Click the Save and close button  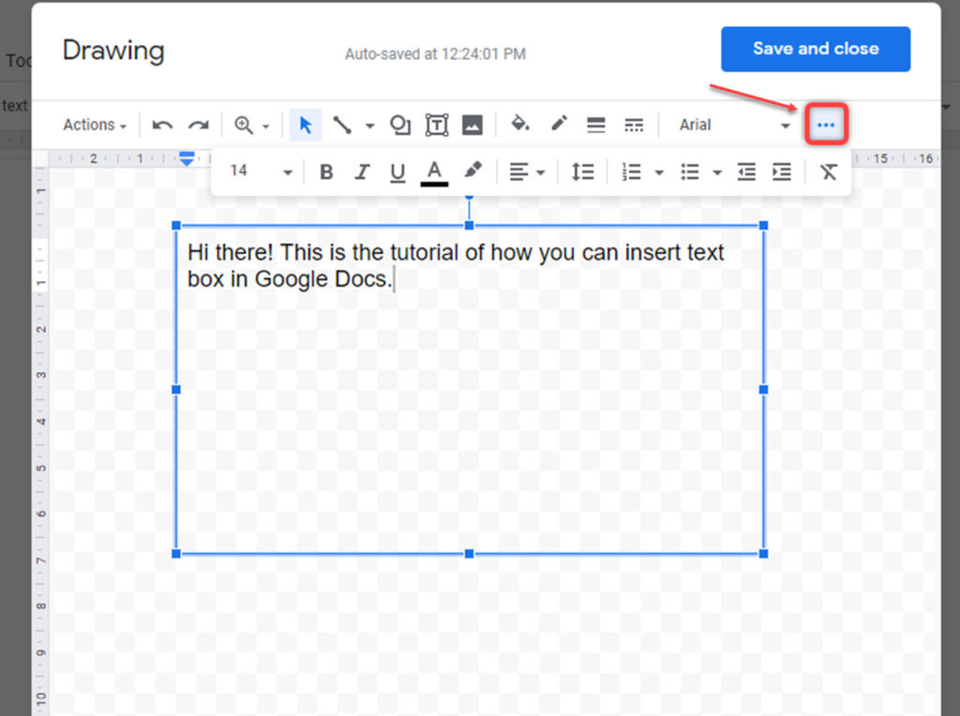pos(816,49)
